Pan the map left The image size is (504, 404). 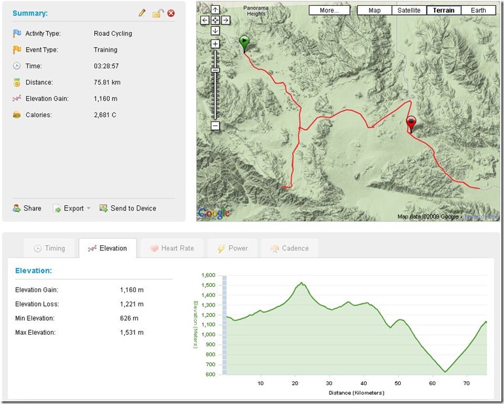pyautogui.click(x=205, y=20)
